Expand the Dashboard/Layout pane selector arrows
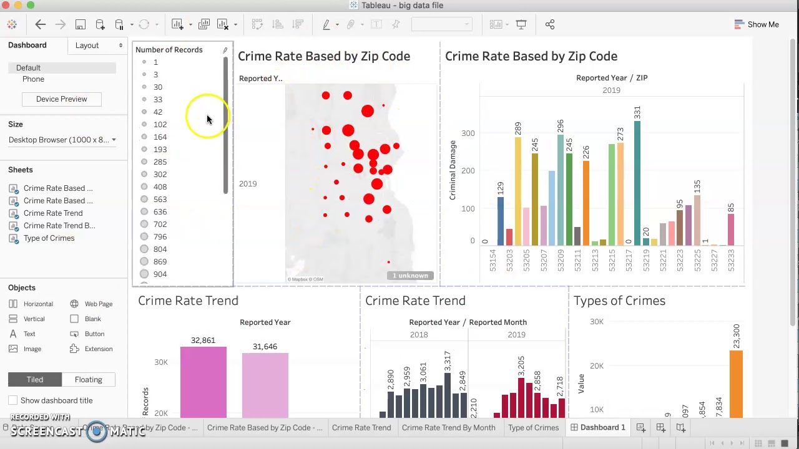799x449 pixels. (120, 45)
